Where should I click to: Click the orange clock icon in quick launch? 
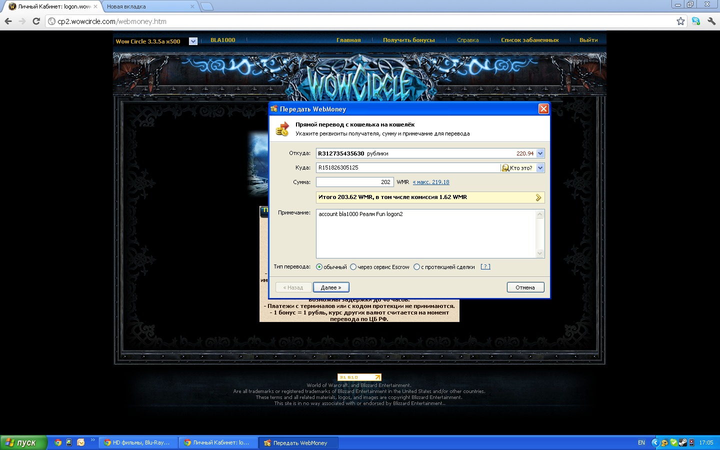coord(80,442)
